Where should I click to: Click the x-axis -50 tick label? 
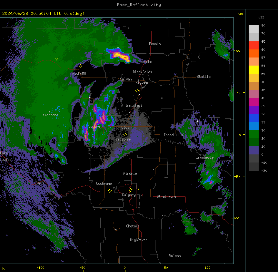83,267
